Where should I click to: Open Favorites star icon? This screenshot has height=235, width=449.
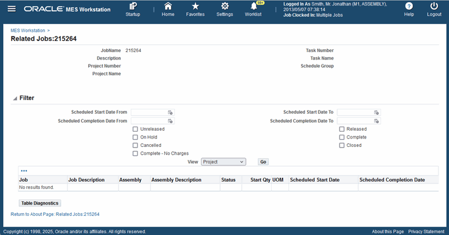click(195, 10)
